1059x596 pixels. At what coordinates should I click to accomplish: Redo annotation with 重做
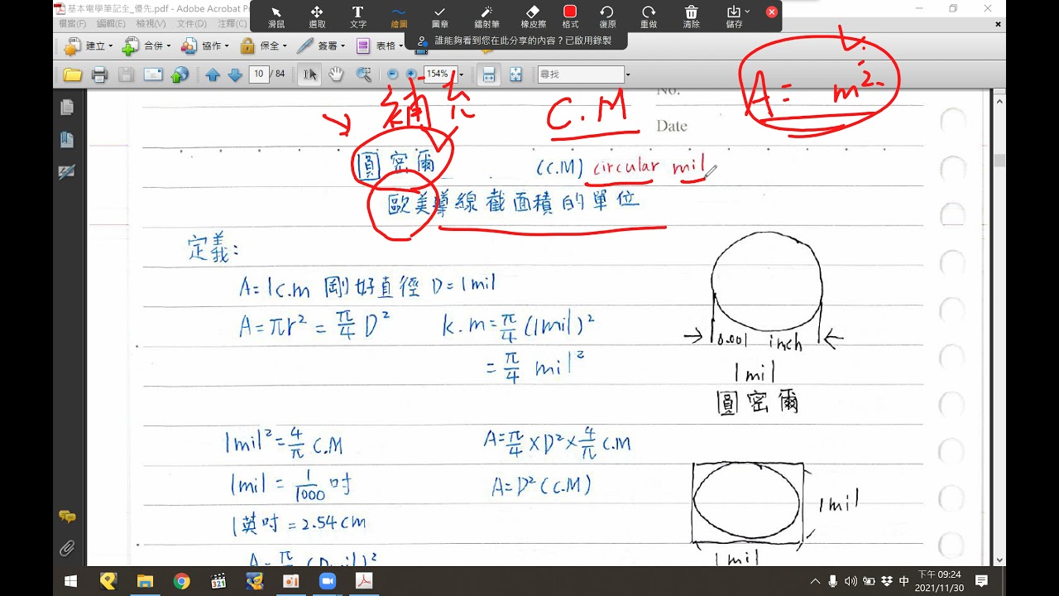click(x=649, y=17)
